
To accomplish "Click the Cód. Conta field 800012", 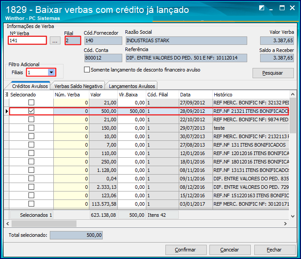I will [103, 58].
